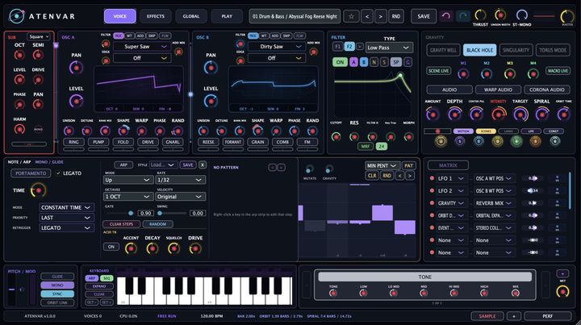This screenshot has width=581, height=325.
Task: Switch to the GLOBAL tab
Action: click(191, 16)
